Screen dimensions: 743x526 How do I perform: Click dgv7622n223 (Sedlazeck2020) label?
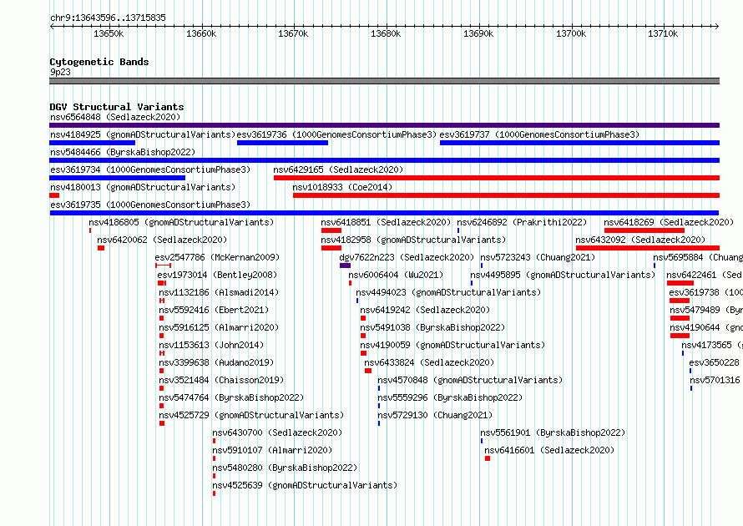pyautogui.click(x=407, y=257)
